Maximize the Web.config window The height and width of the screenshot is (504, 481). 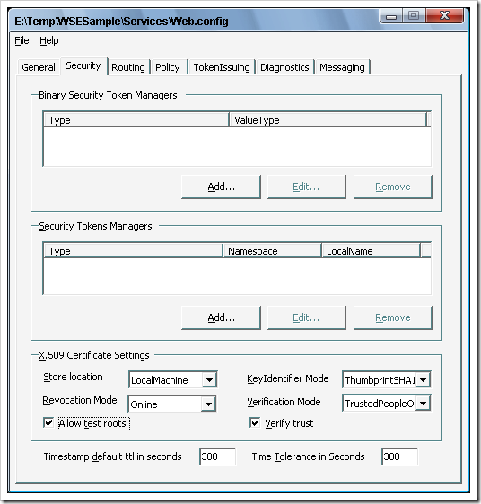(x=414, y=16)
